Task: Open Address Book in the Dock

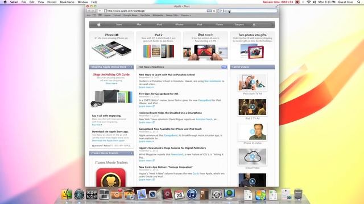Action: [x=167, y=194]
